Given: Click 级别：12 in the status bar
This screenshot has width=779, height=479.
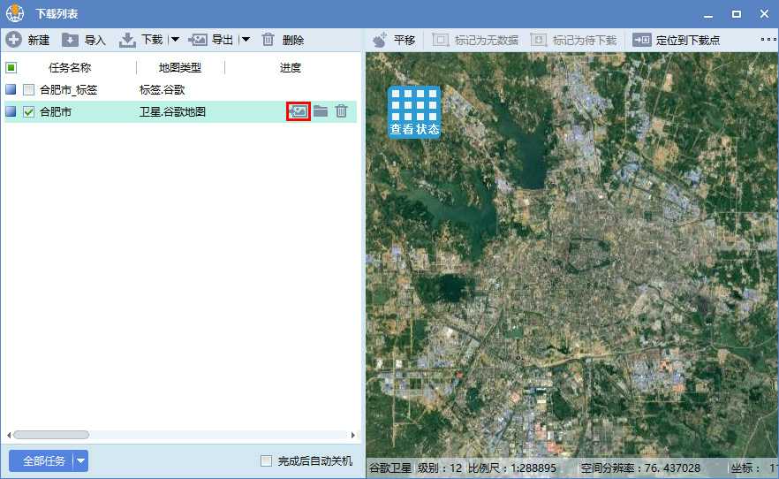Looking at the screenshot, I should click(x=440, y=468).
